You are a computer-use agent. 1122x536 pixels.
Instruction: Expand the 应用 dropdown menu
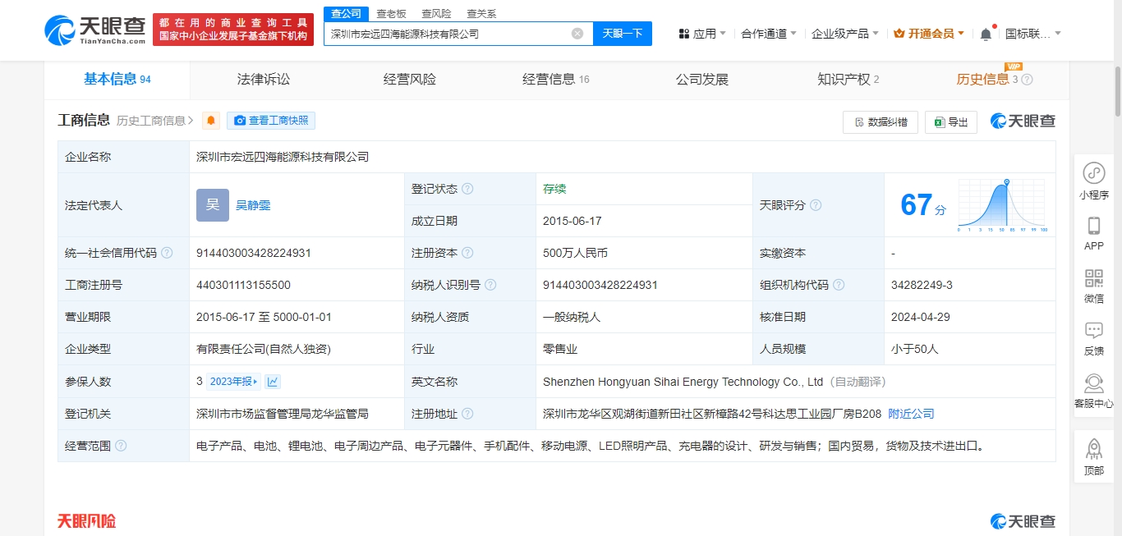point(702,34)
